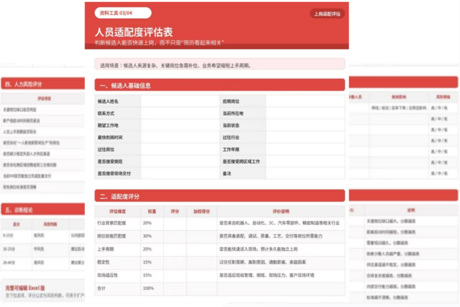Click the blank field beside 应聘岗位
460x307 pixels.
[305, 102]
